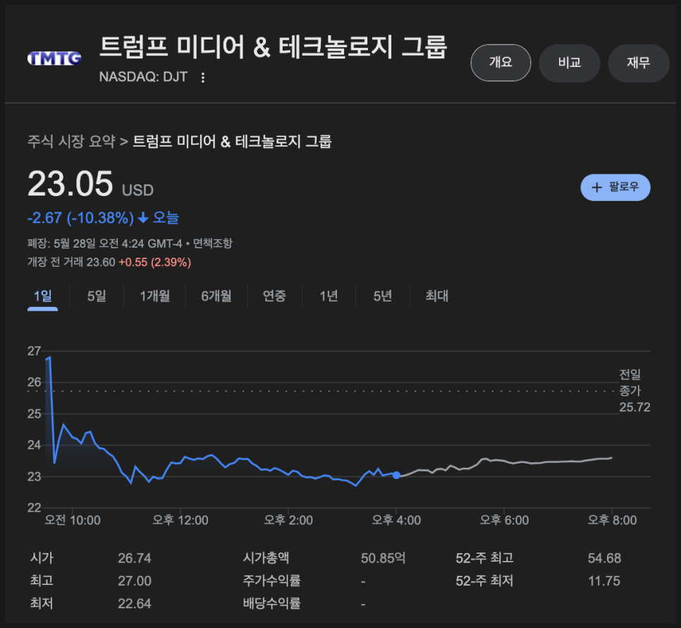Click the pre-market value 23.60
This screenshot has width=681, height=628.
(x=101, y=262)
